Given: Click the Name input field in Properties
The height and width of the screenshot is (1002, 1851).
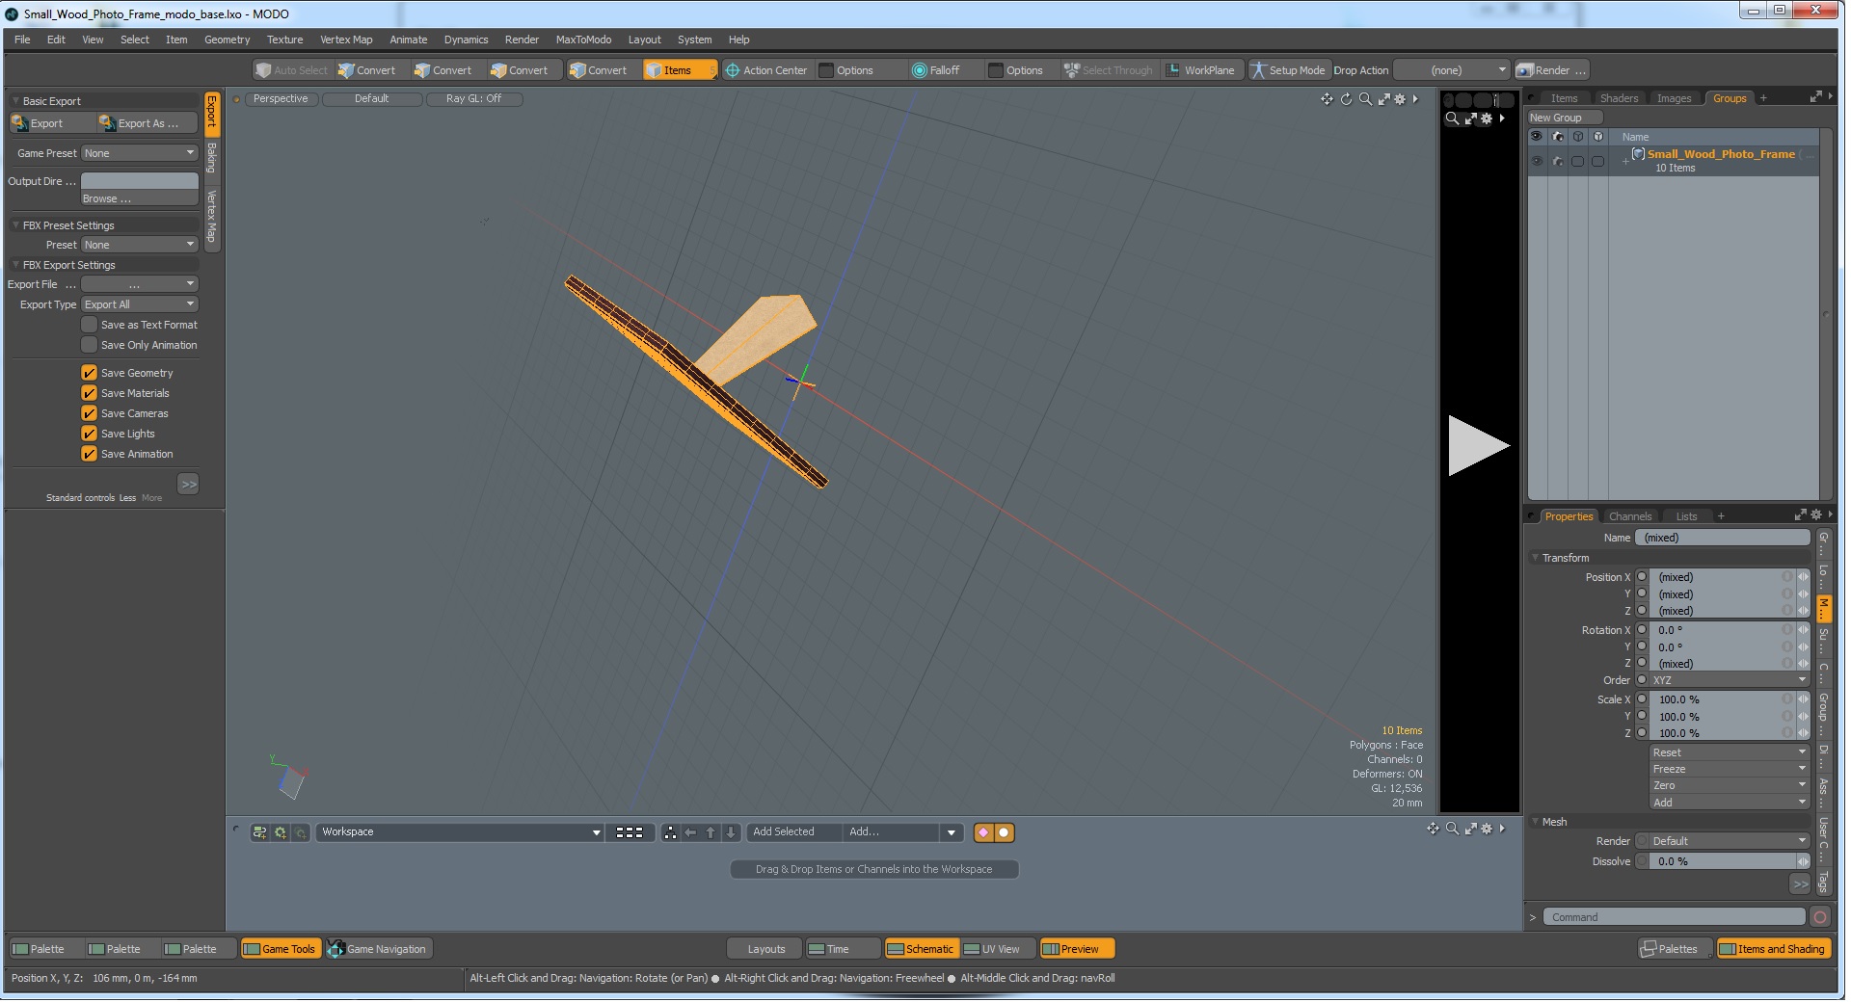Looking at the screenshot, I should click(1722, 538).
